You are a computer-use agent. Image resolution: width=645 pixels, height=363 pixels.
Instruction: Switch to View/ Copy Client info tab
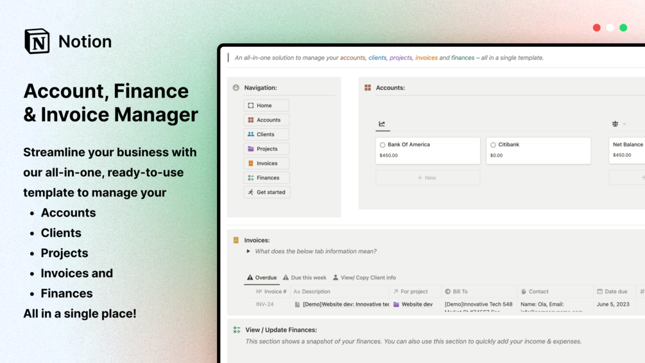(364, 278)
